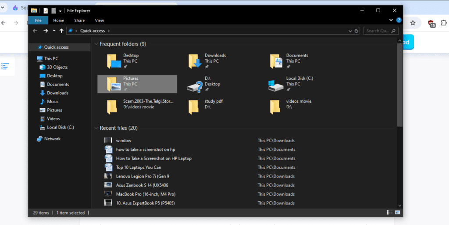This screenshot has width=449, height=225.
Task: Select 3D Objects in sidebar
Action: coord(57,67)
